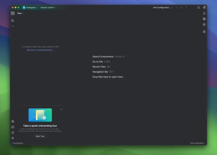Screen dimensions: 217x155
Task: Click the Start Tour button
Action: [40, 136]
